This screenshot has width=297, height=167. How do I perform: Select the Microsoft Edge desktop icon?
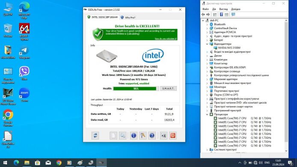click(x=24, y=10)
